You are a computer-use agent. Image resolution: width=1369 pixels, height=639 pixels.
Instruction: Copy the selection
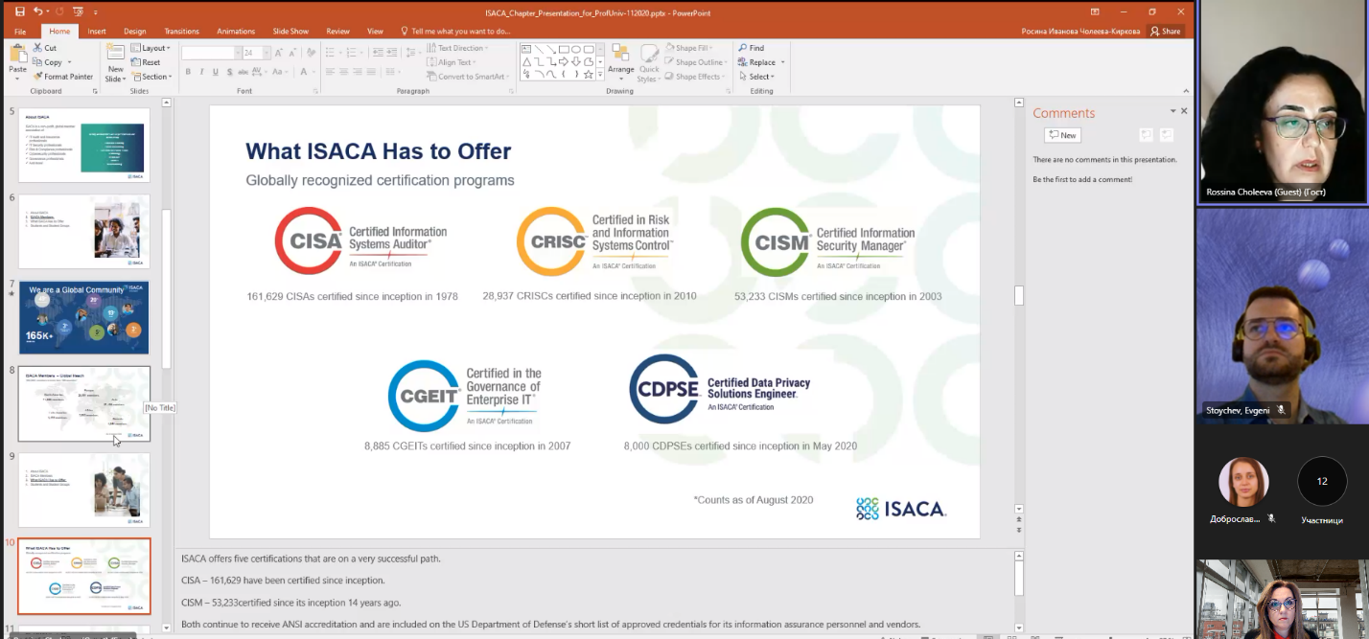pyautogui.click(x=48, y=62)
